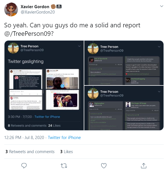
Task: Open the top-right attached screenshot image
Action: 124,63
